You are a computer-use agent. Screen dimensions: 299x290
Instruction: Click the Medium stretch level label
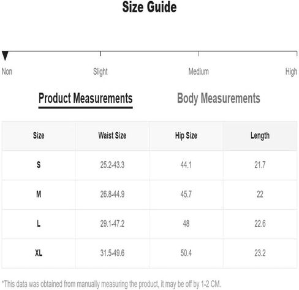(199, 72)
